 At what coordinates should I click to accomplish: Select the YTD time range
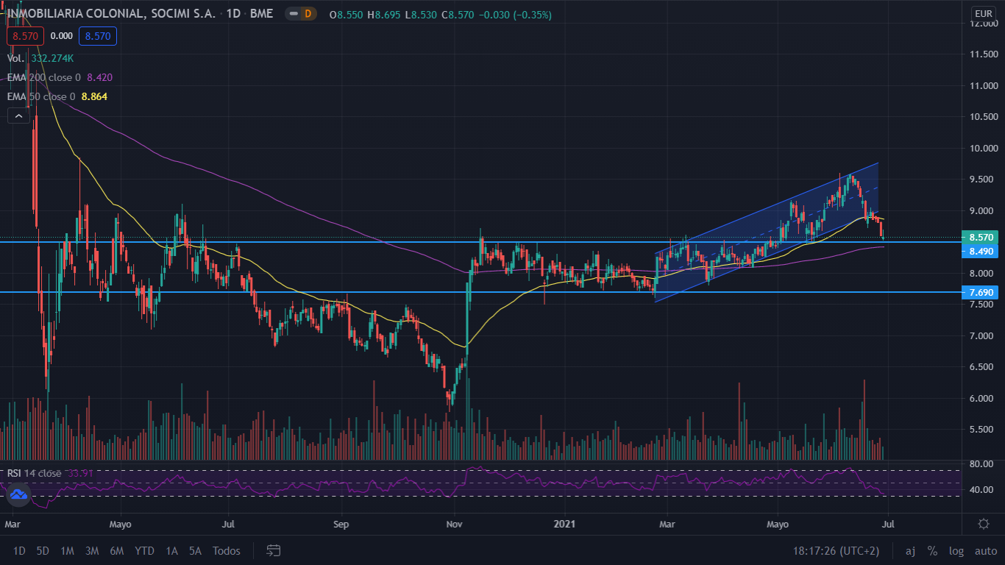click(x=144, y=550)
